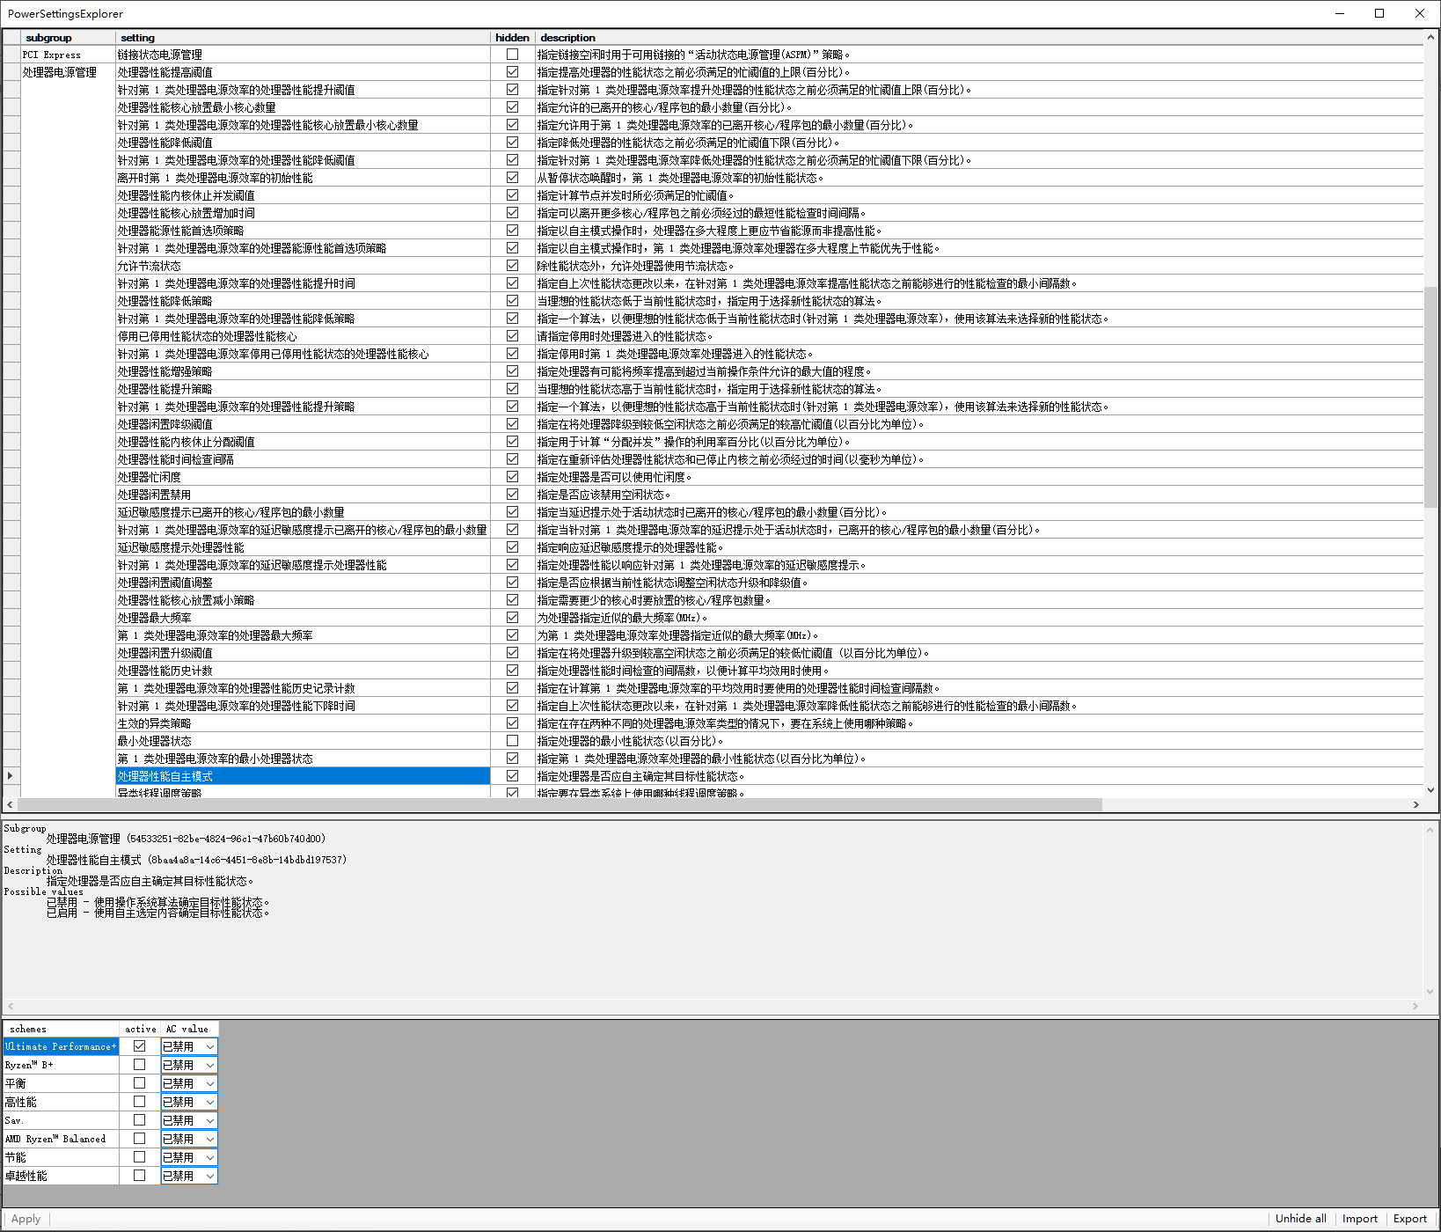Toggle hidden checkbox for 处理器性能自主模式
Screen dimensions: 1441x1232
(512, 776)
